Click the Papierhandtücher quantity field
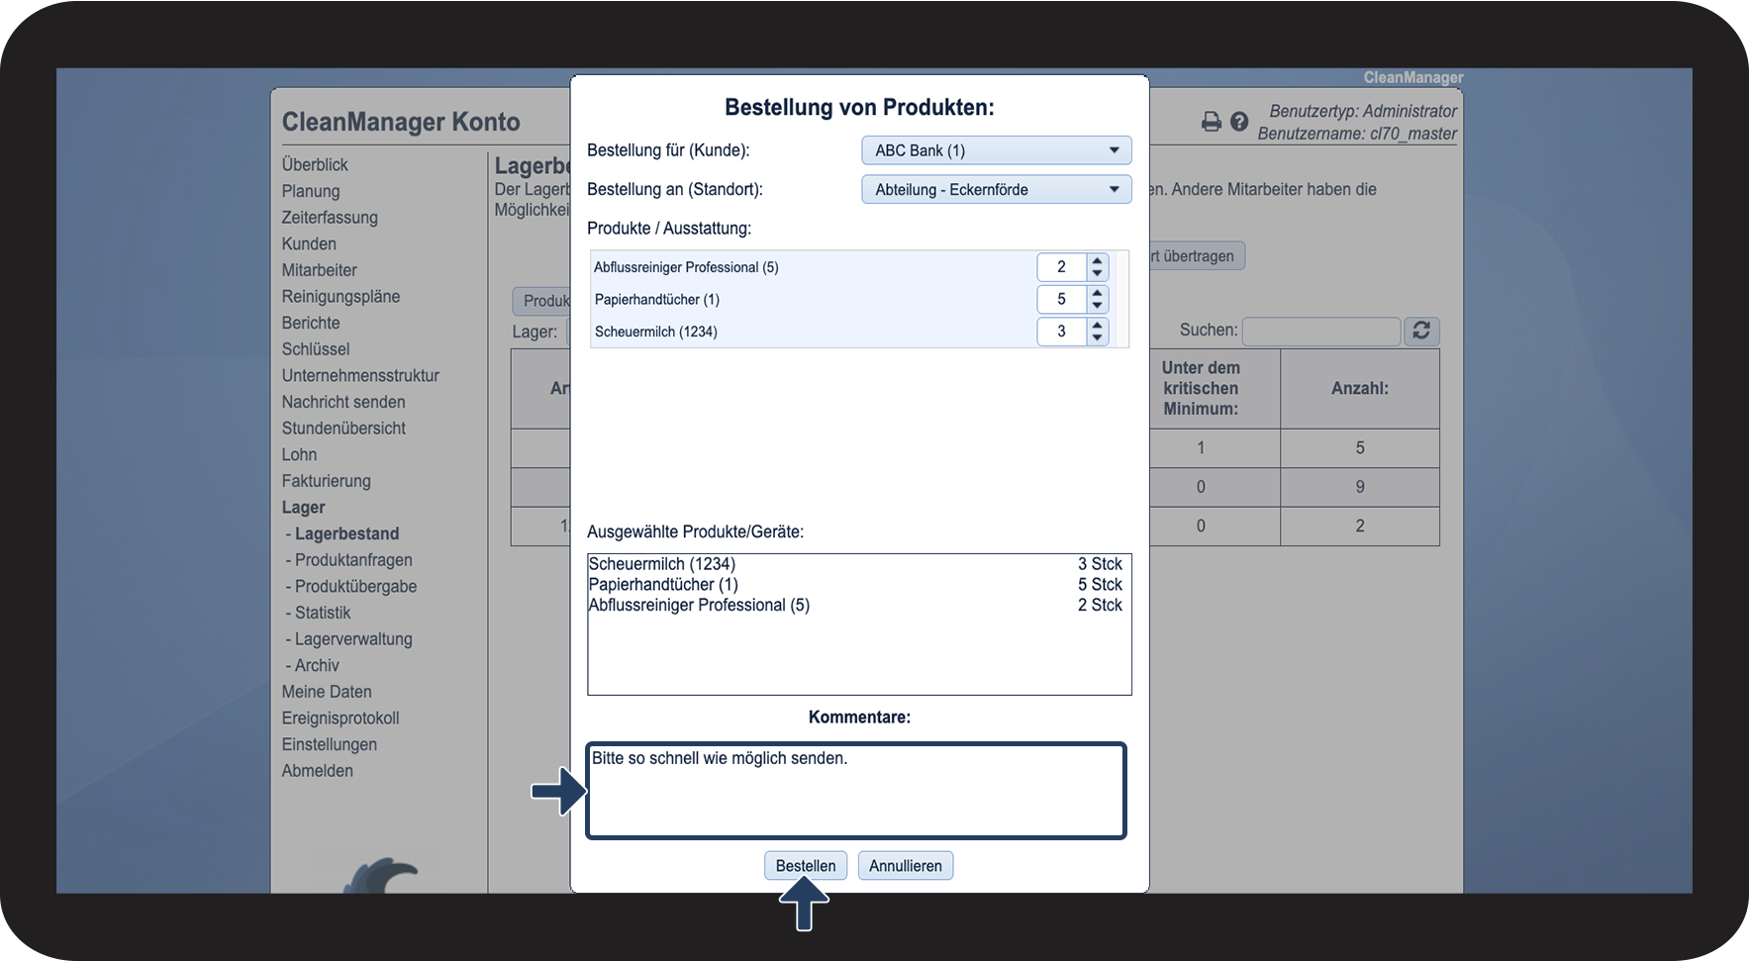Screen dimensions: 1749x961 point(1061,299)
